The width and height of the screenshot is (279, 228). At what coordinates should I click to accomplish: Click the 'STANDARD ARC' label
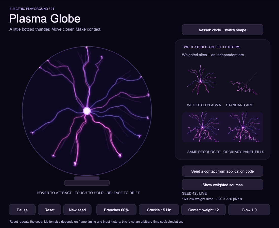239,105
